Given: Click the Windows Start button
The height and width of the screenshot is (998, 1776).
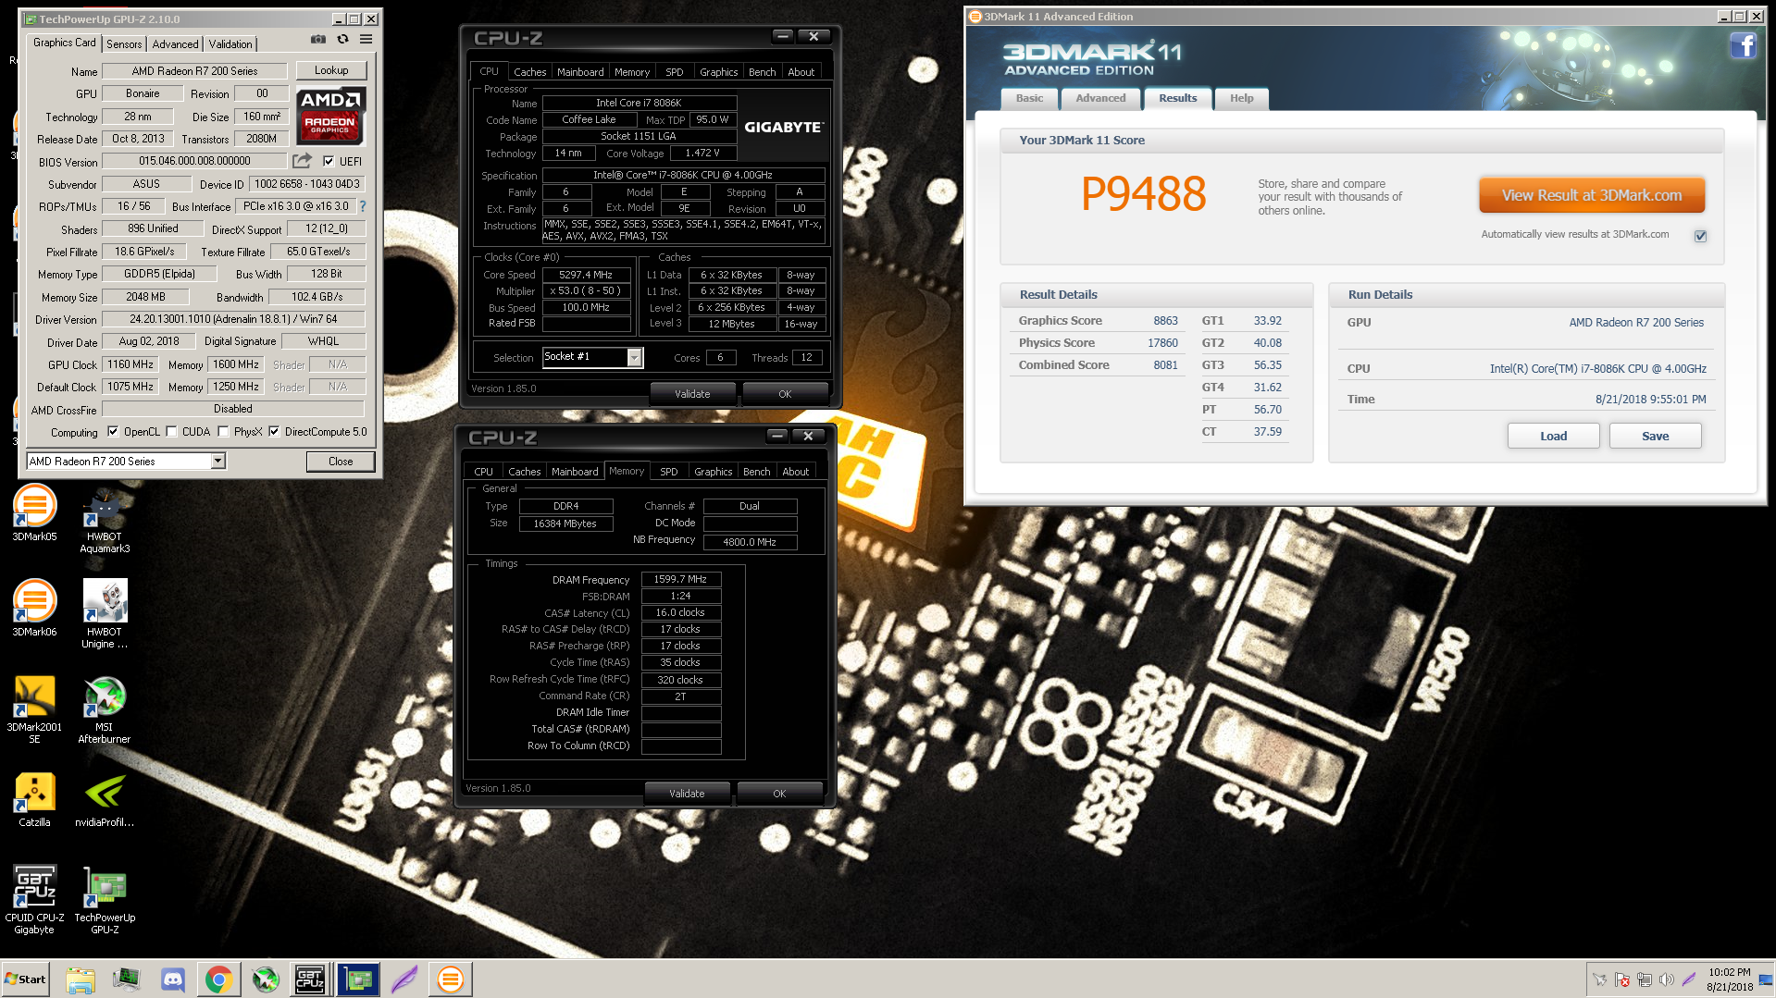Looking at the screenshot, I should [x=26, y=980].
